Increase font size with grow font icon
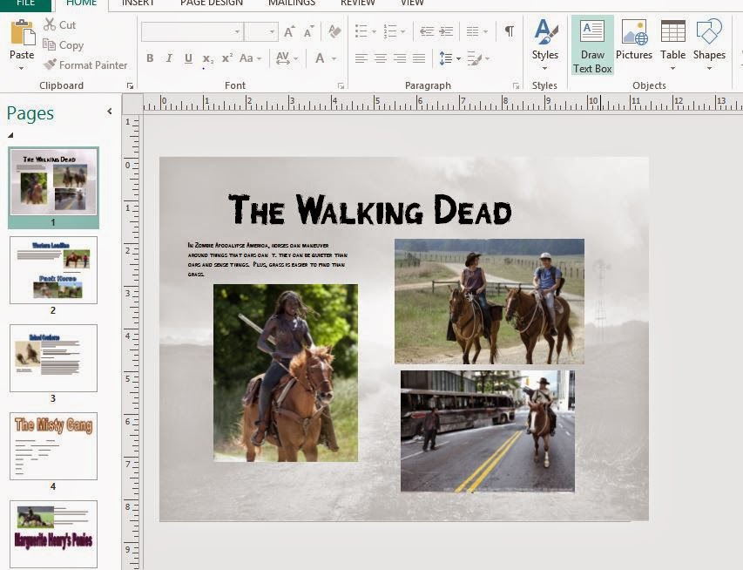The height and width of the screenshot is (570, 743). point(289,31)
